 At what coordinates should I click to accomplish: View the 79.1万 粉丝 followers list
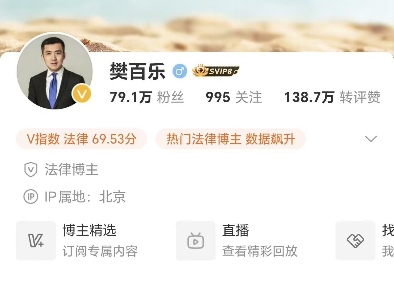[147, 97]
